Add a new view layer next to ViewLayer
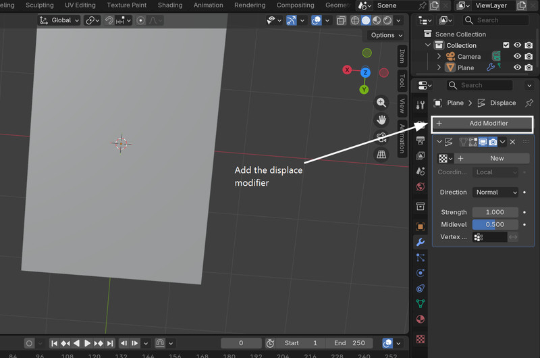 tap(522, 5)
